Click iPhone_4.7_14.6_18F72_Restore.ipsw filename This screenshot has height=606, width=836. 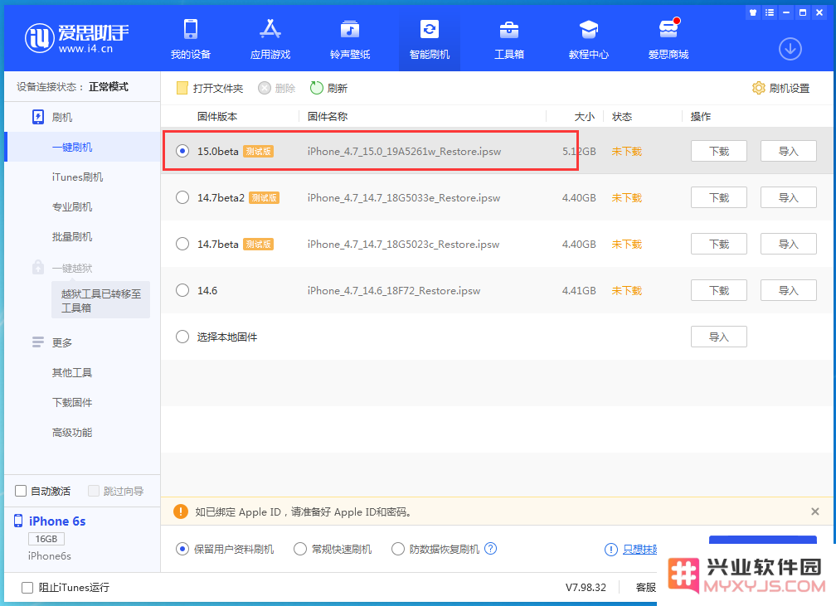pos(393,290)
